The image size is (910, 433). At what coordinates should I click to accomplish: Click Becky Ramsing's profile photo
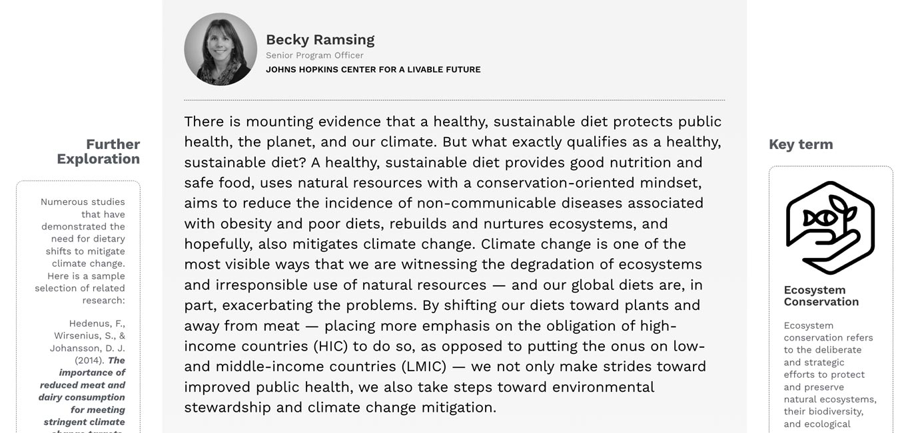click(221, 49)
